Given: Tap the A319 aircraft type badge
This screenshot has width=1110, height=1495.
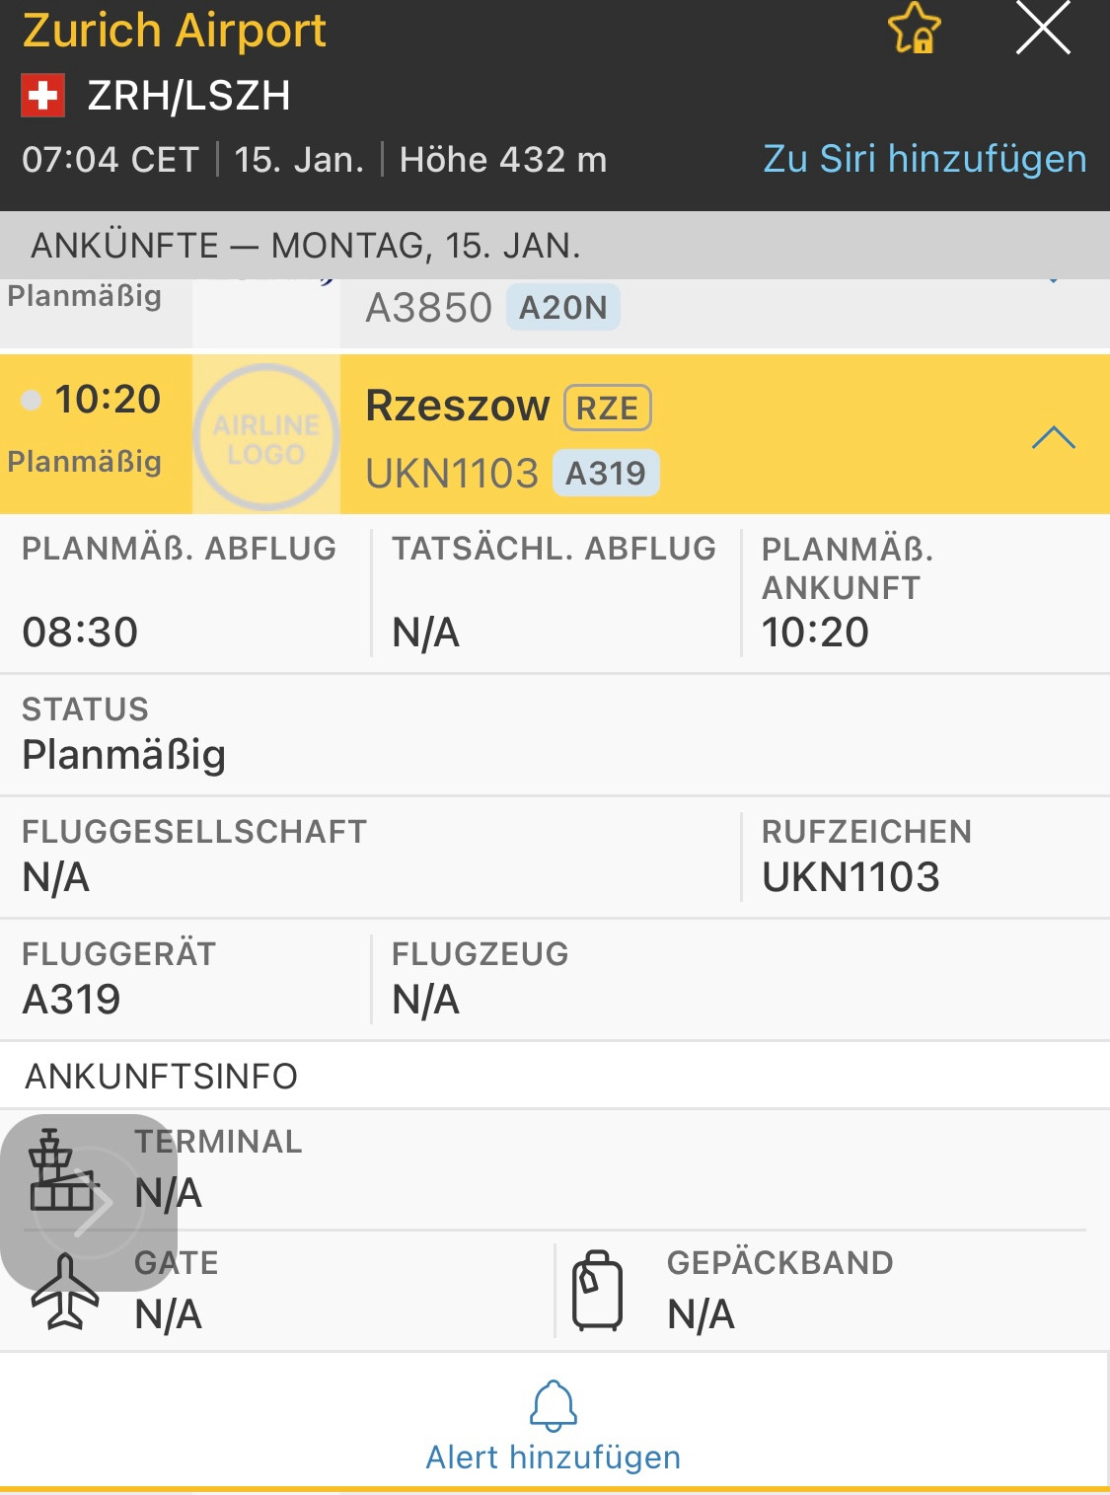Looking at the screenshot, I should tap(605, 474).
